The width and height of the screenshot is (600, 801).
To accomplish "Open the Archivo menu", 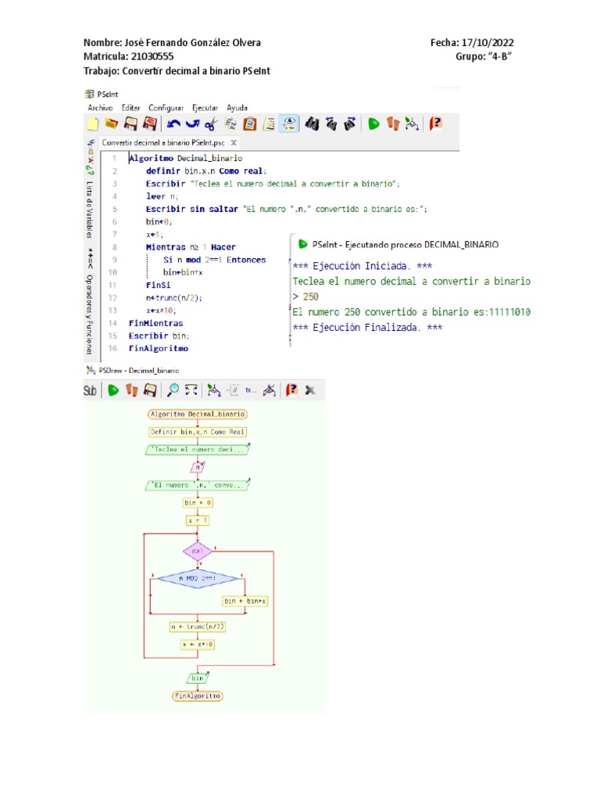I will (101, 108).
